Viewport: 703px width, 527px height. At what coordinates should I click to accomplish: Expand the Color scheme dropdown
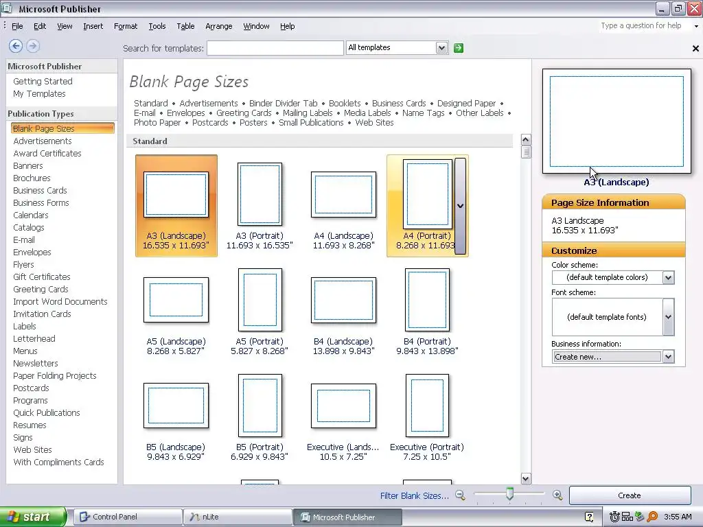pos(668,277)
